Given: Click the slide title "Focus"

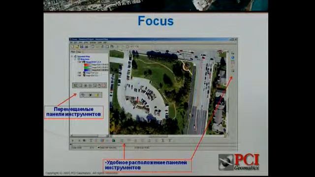Looking at the screenshot, I should 156,21.
